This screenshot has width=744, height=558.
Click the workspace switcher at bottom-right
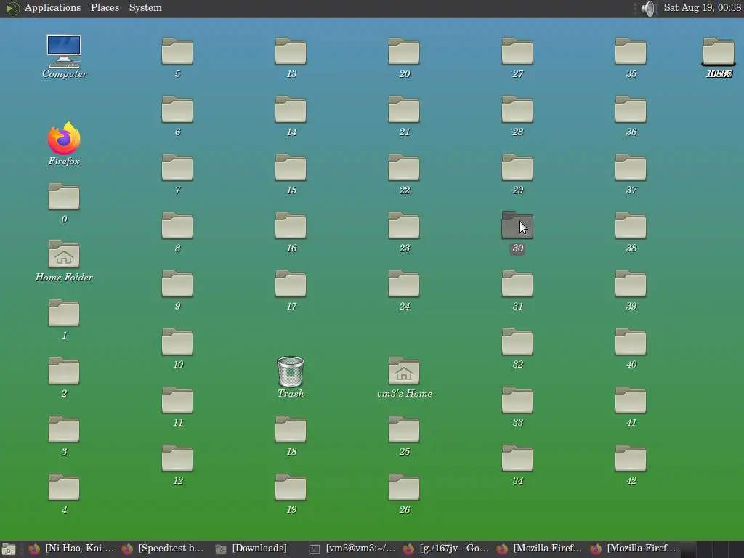[712, 549]
